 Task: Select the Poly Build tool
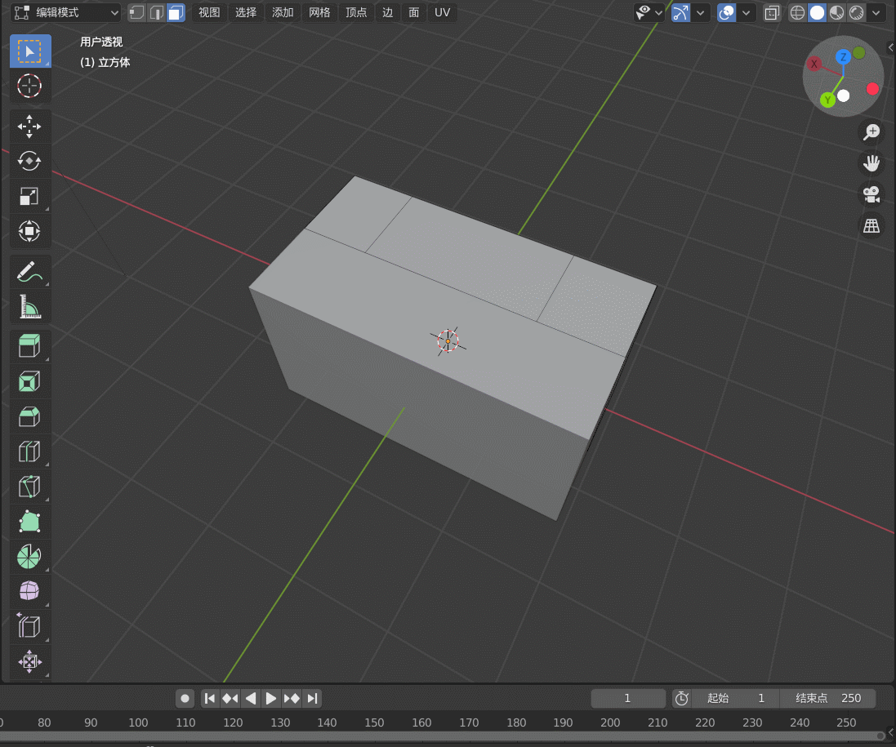(30, 522)
